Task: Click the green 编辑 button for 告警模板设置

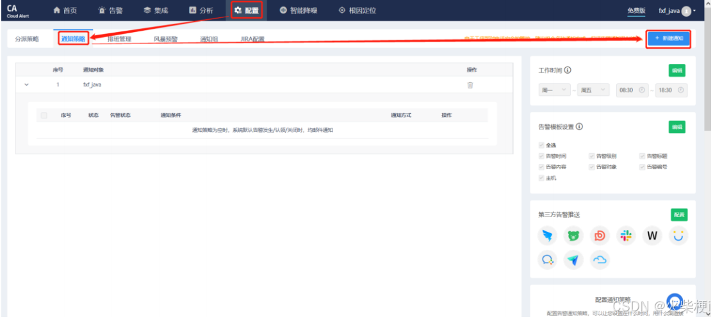Action: pyautogui.click(x=676, y=127)
